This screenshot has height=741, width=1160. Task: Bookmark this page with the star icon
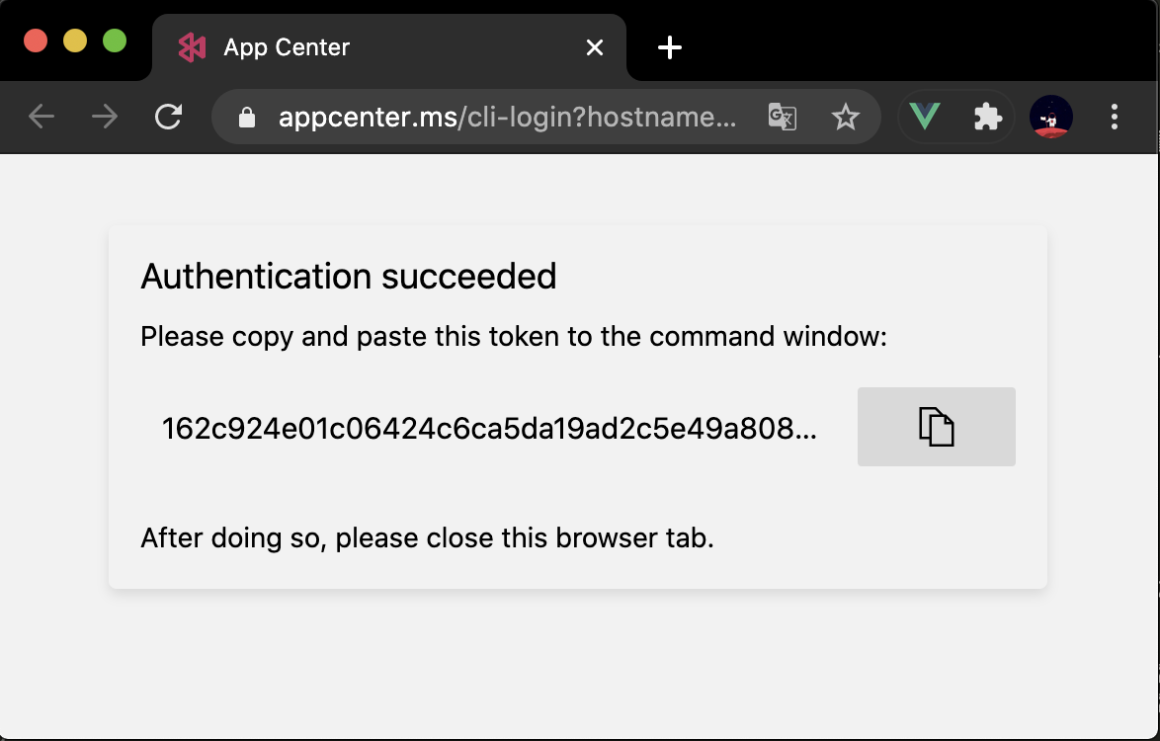click(846, 118)
